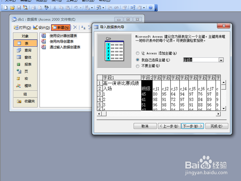241x181 pixels.
Task: Select 模块 in the objects list
Action: coord(25,86)
